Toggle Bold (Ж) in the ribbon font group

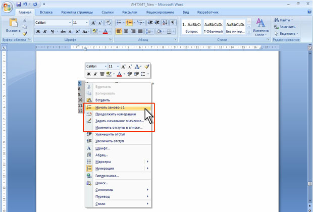click(38, 32)
